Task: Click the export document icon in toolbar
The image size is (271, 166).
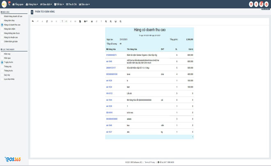Action: click(80, 21)
